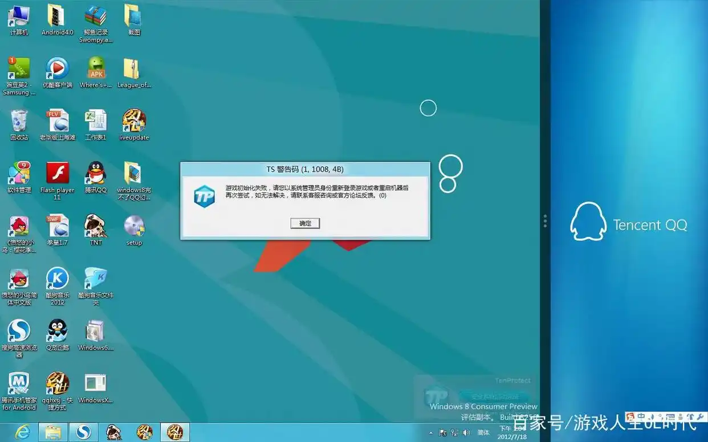Select the 酷狗音乐 2012 desktop icon
This screenshot has width=708, height=442.
[57, 279]
